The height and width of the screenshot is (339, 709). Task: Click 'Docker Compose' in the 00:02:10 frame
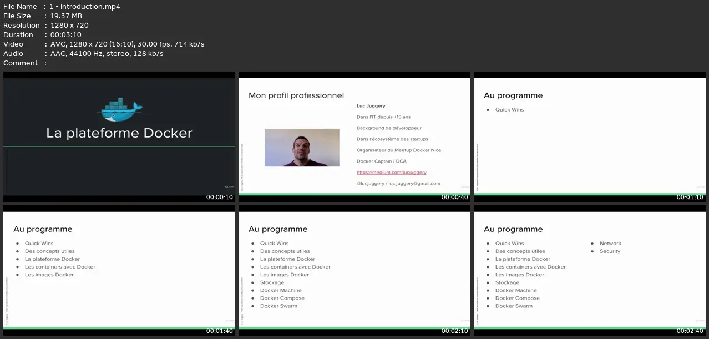[282, 298]
